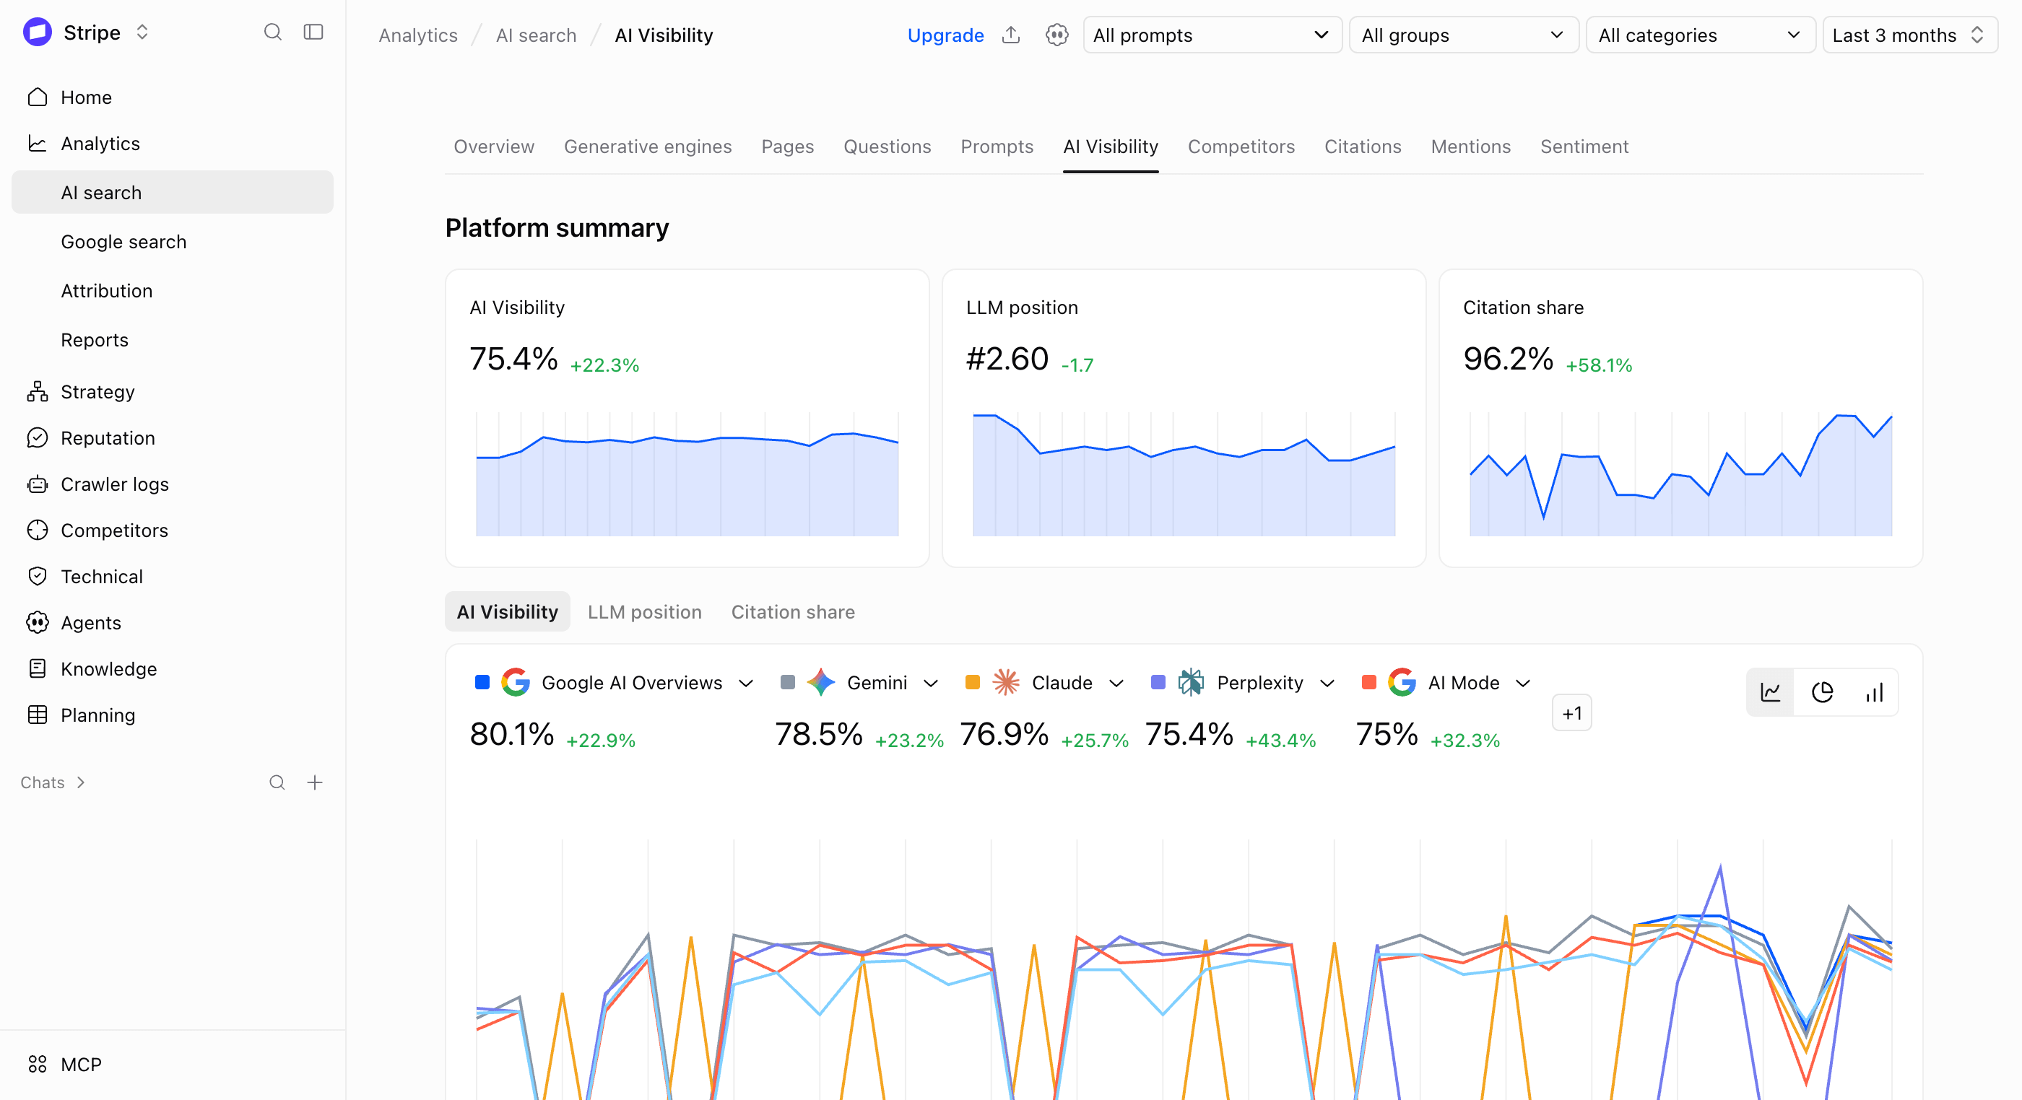The image size is (2022, 1100).
Task: Select AI Visibility metric toggle
Action: tap(508, 612)
